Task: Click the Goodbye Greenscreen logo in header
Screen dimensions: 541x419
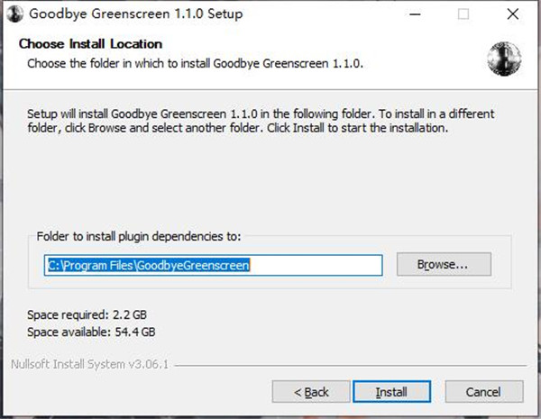Action: click(x=504, y=59)
